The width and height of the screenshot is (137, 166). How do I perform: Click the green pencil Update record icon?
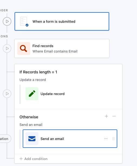(32, 94)
